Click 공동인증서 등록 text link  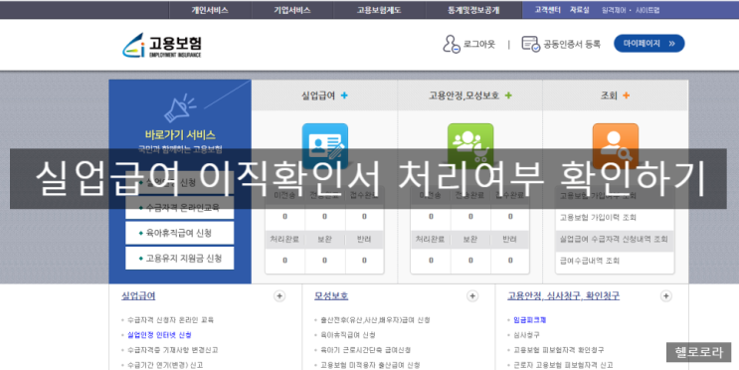[572, 45]
